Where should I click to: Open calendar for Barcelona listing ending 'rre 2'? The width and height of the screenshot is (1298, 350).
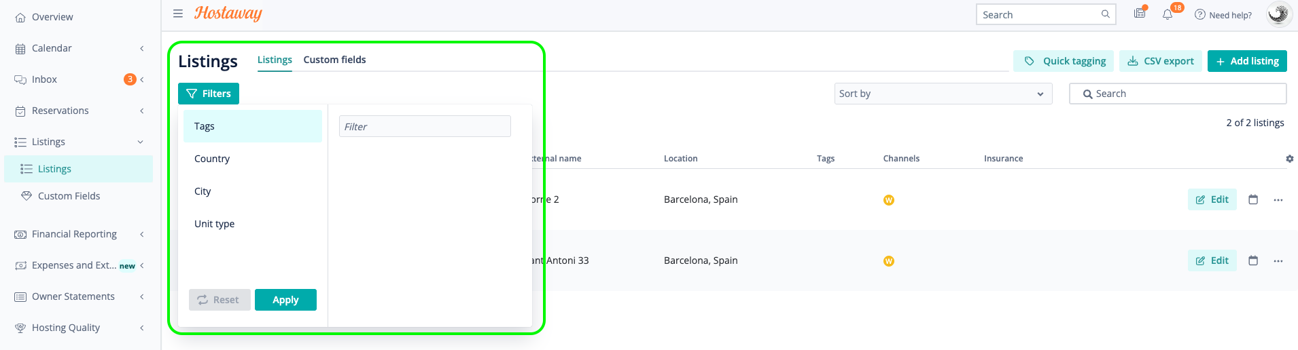tap(1254, 199)
